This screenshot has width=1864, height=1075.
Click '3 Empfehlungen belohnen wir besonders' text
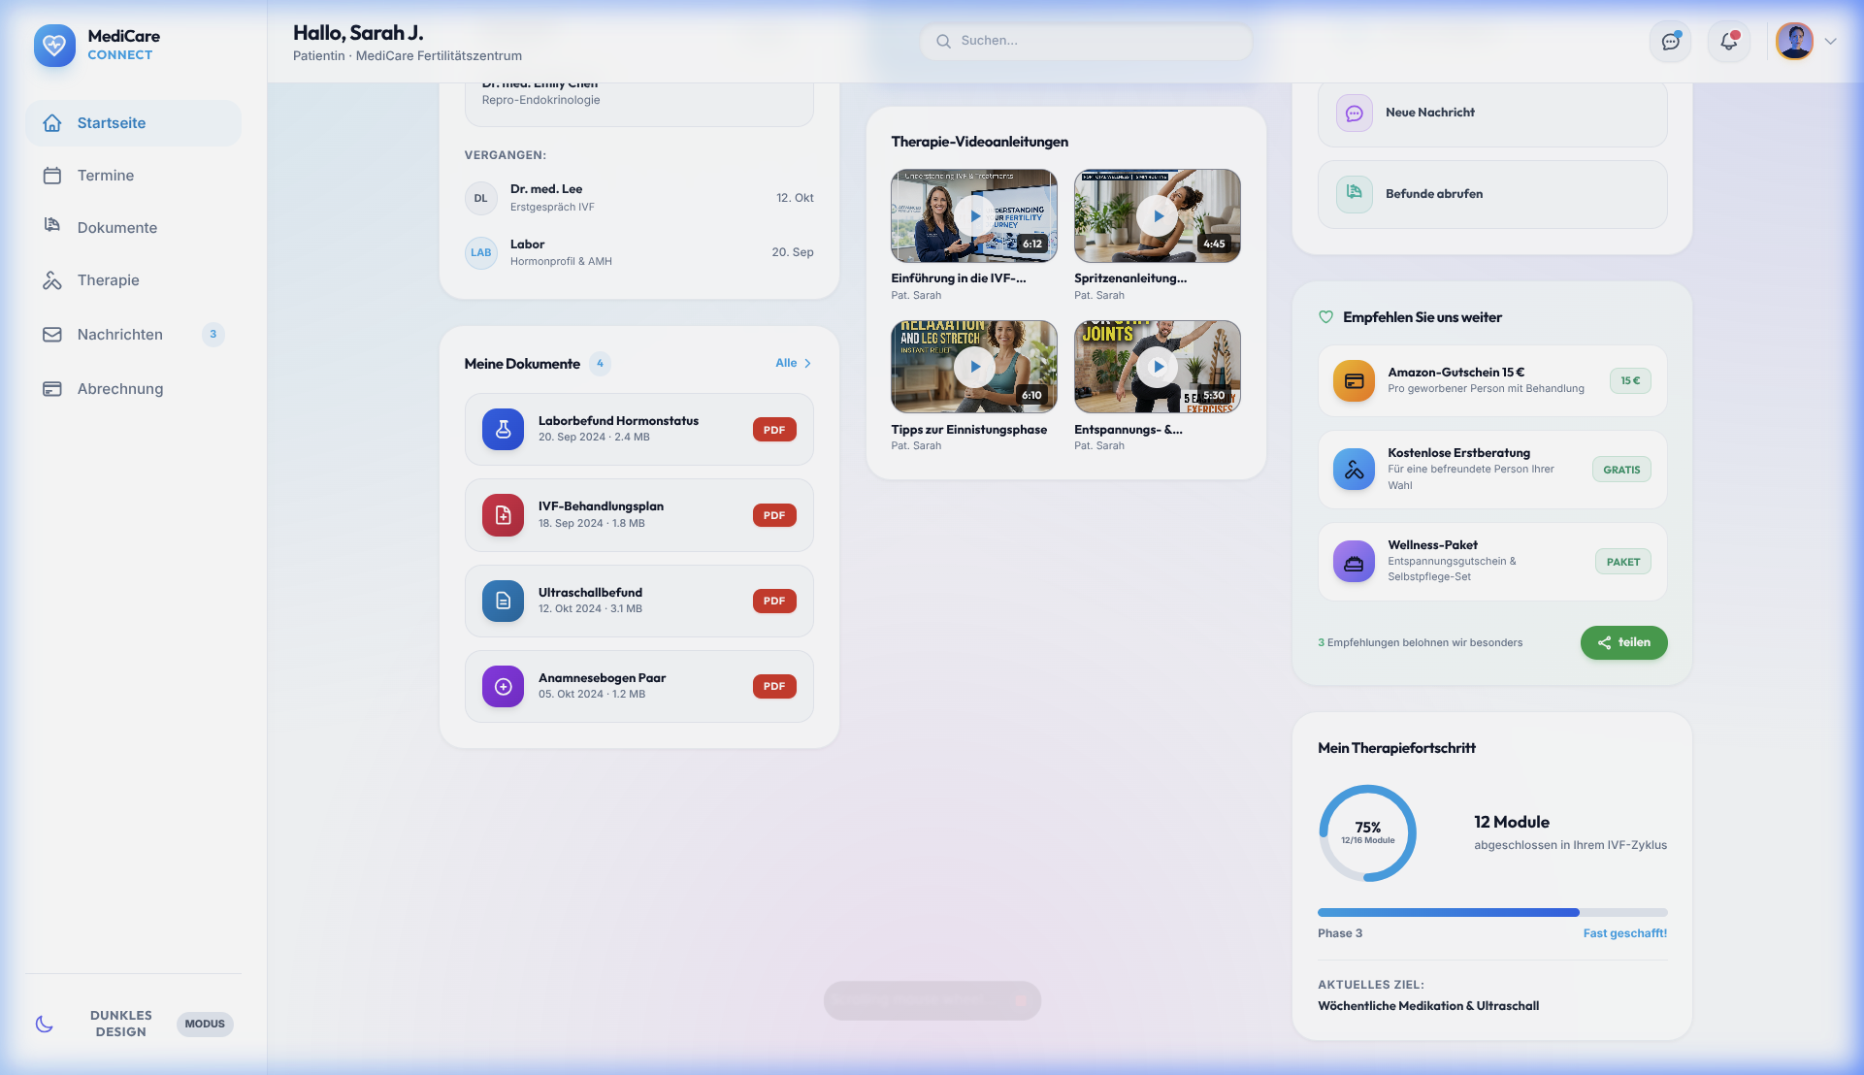(1421, 642)
